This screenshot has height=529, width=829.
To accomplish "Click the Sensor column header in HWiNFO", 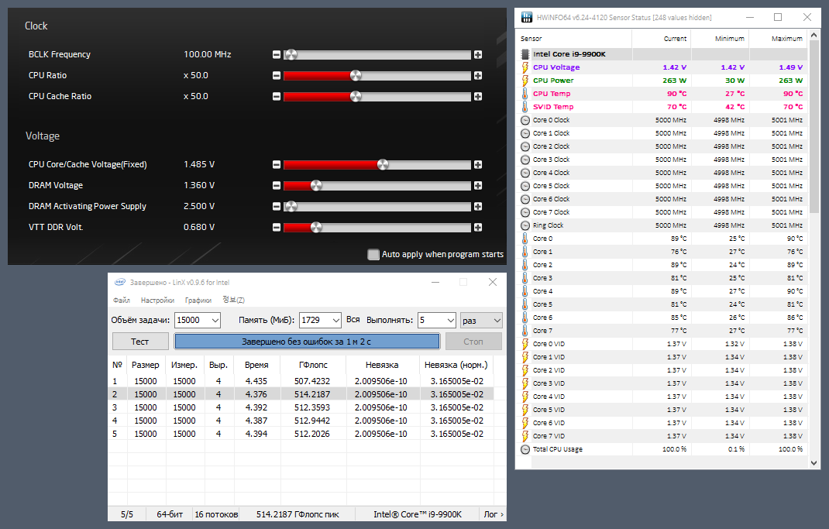I will tap(573, 39).
